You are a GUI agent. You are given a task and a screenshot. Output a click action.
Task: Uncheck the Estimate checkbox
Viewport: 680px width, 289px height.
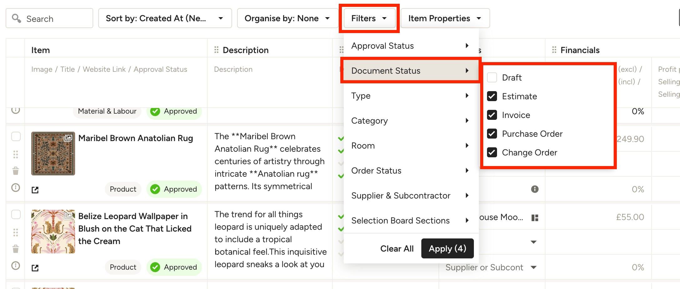click(492, 96)
